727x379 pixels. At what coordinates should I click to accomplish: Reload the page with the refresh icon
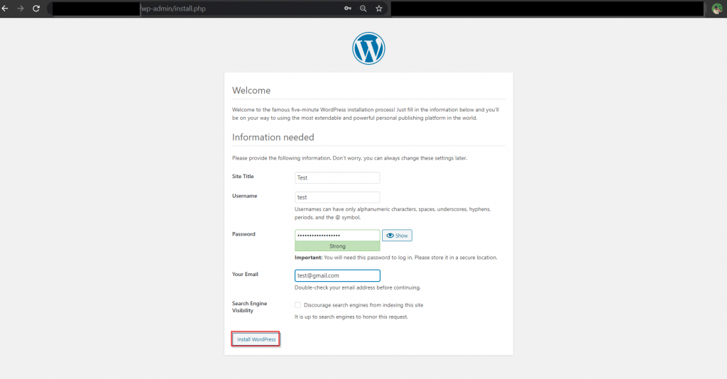click(36, 9)
